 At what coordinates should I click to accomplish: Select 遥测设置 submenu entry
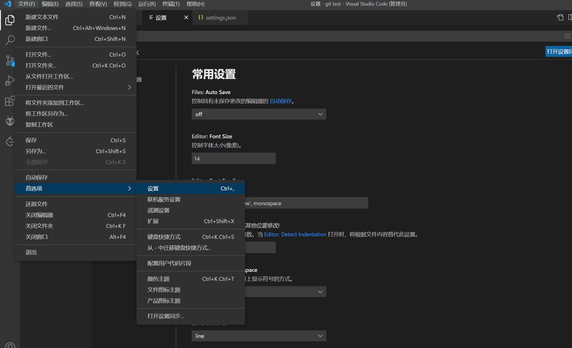[191, 210]
